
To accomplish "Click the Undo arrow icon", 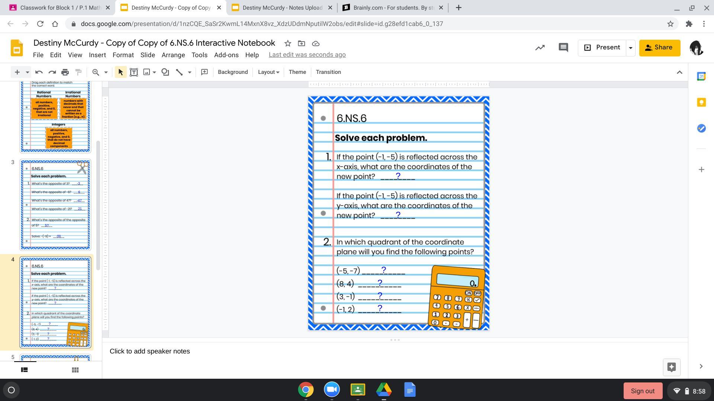I will point(39,72).
